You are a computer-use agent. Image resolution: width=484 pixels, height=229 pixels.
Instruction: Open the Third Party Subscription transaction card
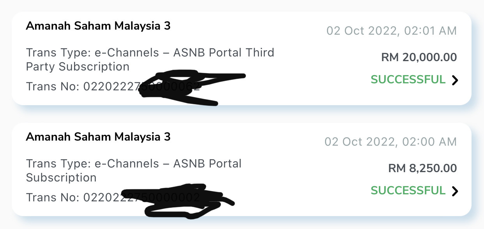(242, 58)
